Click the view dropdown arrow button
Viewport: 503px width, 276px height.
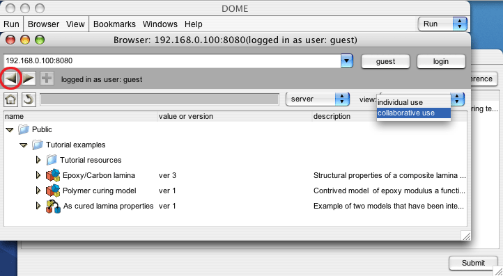pos(458,99)
